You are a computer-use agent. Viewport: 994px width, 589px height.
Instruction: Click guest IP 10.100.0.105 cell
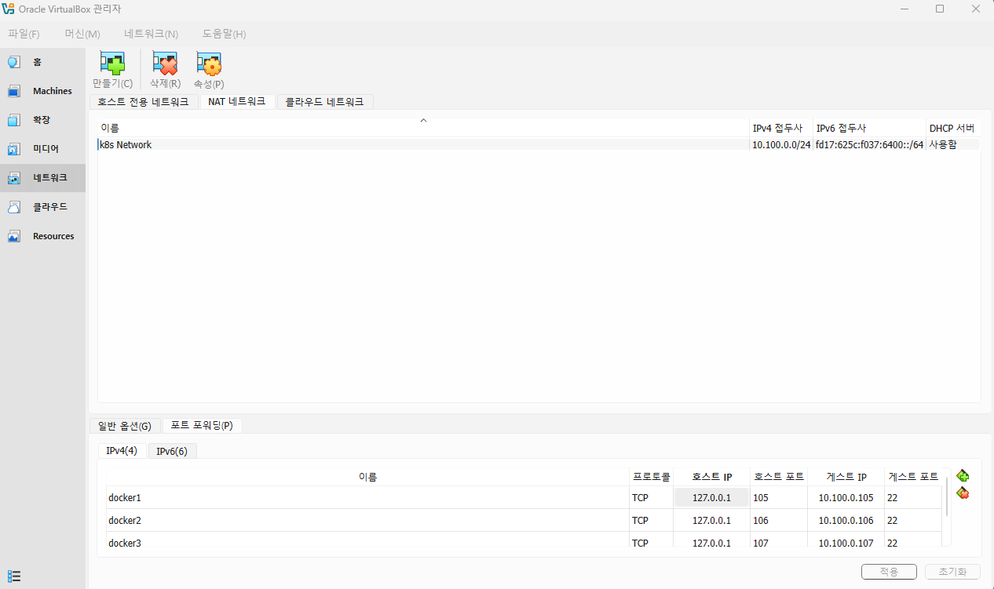point(846,498)
